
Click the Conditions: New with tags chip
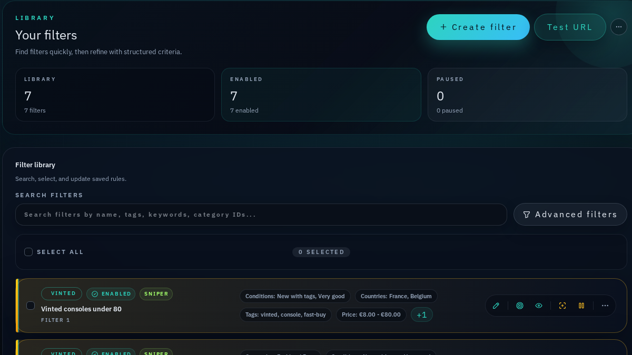pyautogui.click(x=295, y=296)
